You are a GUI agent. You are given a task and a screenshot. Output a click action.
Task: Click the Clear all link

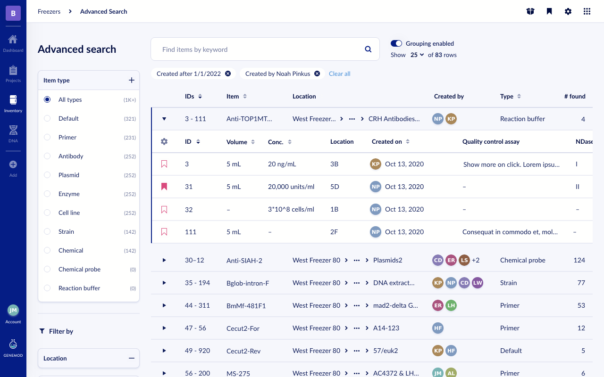click(x=339, y=74)
